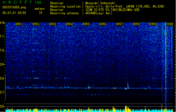Click the 0954 time marker

pyautogui.click(x=69, y=24)
